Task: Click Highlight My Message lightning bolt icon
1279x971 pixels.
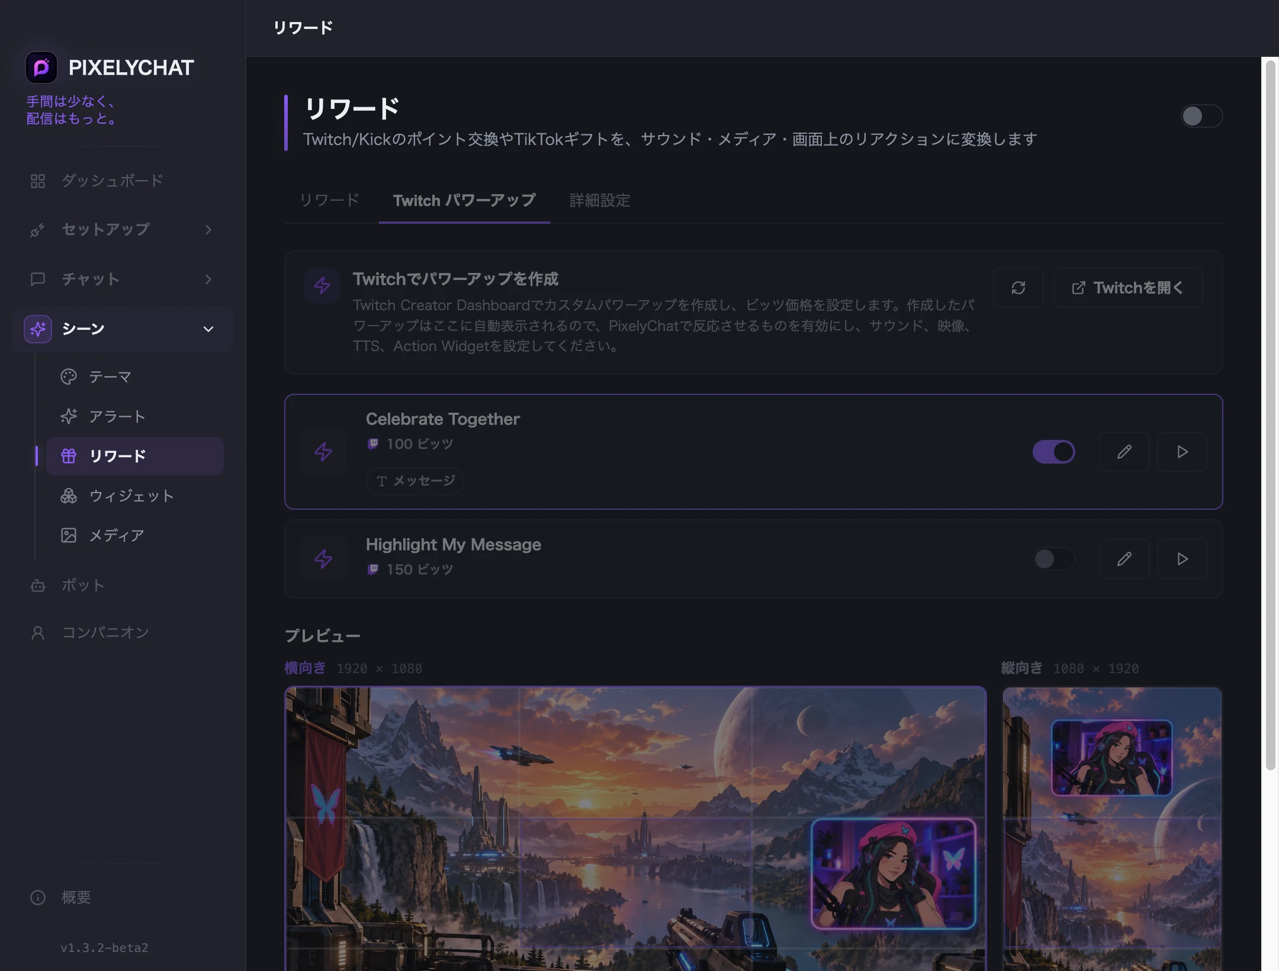Action: [323, 558]
